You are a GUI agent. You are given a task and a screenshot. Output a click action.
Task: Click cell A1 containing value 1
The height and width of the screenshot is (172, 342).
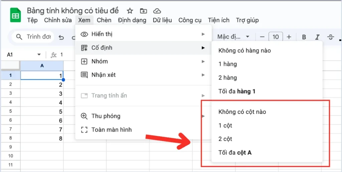(42, 76)
